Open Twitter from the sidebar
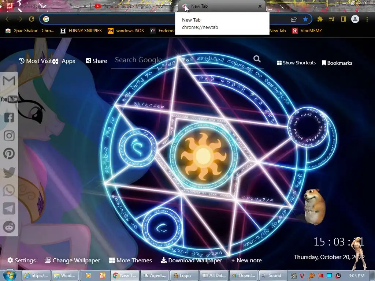375x281 pixels. (x=9, y=172)
